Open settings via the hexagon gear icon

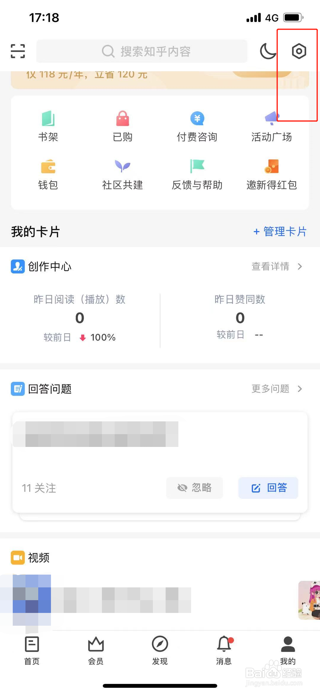coord(299,51)
